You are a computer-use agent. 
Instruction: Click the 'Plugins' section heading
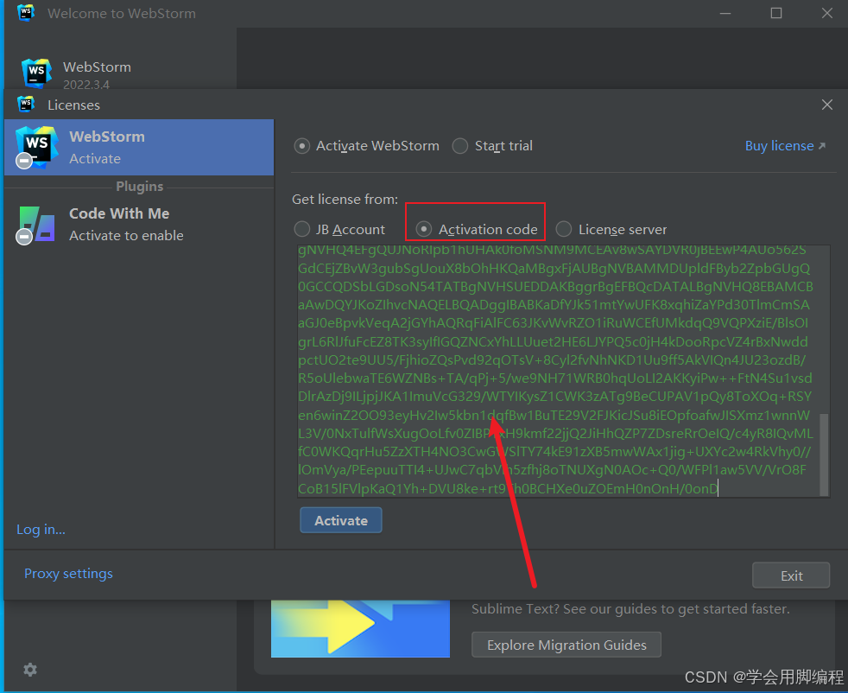tap(140, 187)
